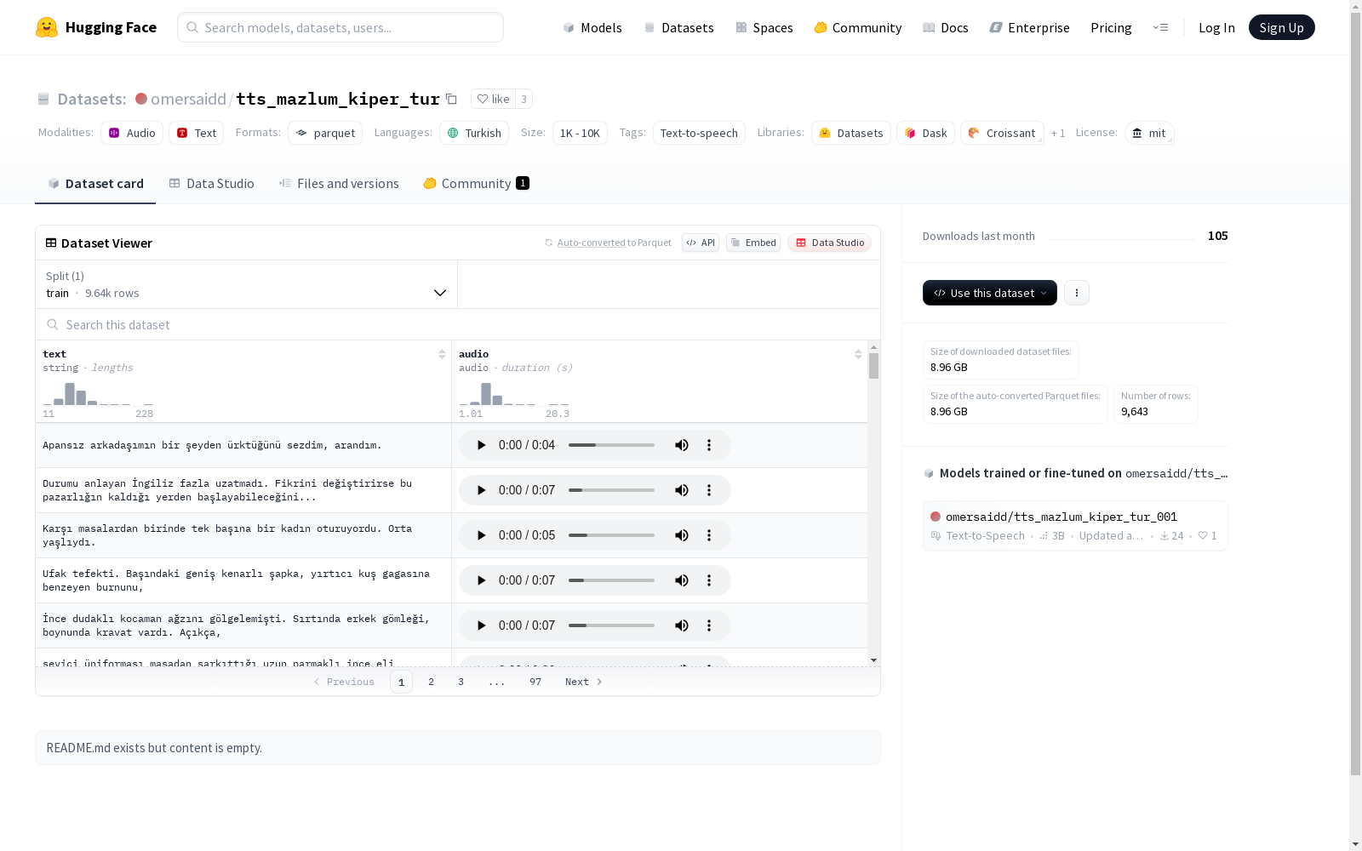The height and width of the screenshot is (851, 1362).
Task: Seek audio progress in the 'Karşı masalardan' row
Action: [611, 535]
